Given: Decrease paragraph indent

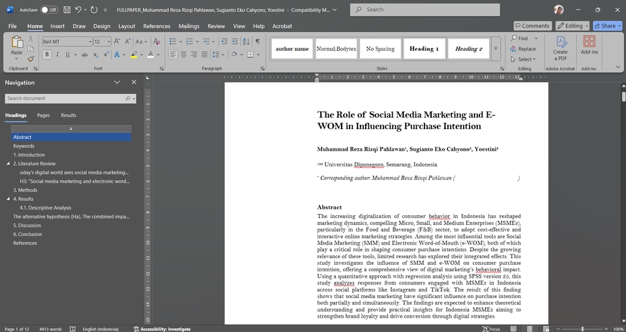Looking at the screenshot, I should [224, 42].
